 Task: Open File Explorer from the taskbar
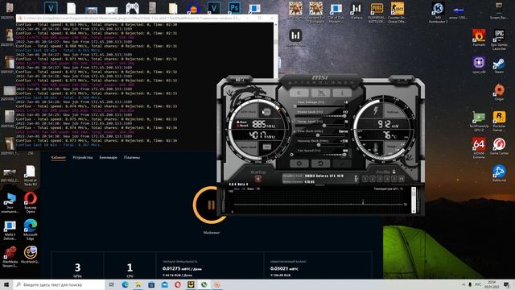coord(138,284)
